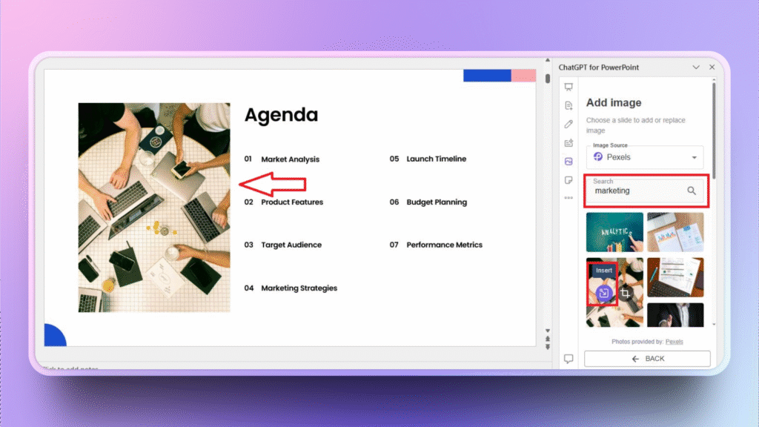The width and height of the screenshot is (759, 427).
Task: Click the add-new-slide document icon
Action: tap(569, 105)
